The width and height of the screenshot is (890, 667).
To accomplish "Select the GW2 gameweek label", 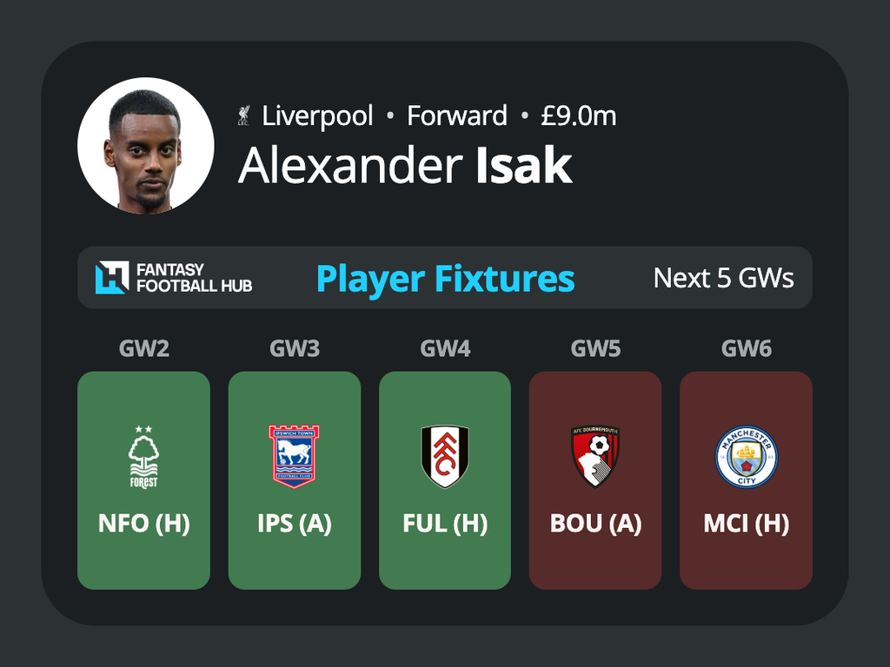I will click(x=143, y=348).
